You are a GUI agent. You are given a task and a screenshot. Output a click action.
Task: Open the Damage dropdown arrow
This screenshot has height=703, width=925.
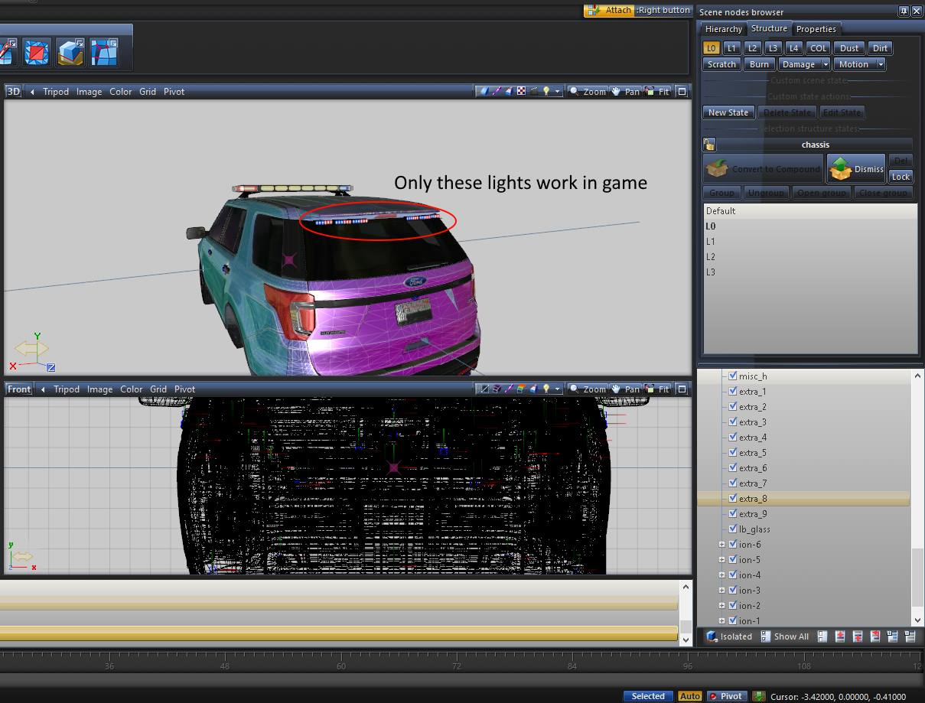826,64
